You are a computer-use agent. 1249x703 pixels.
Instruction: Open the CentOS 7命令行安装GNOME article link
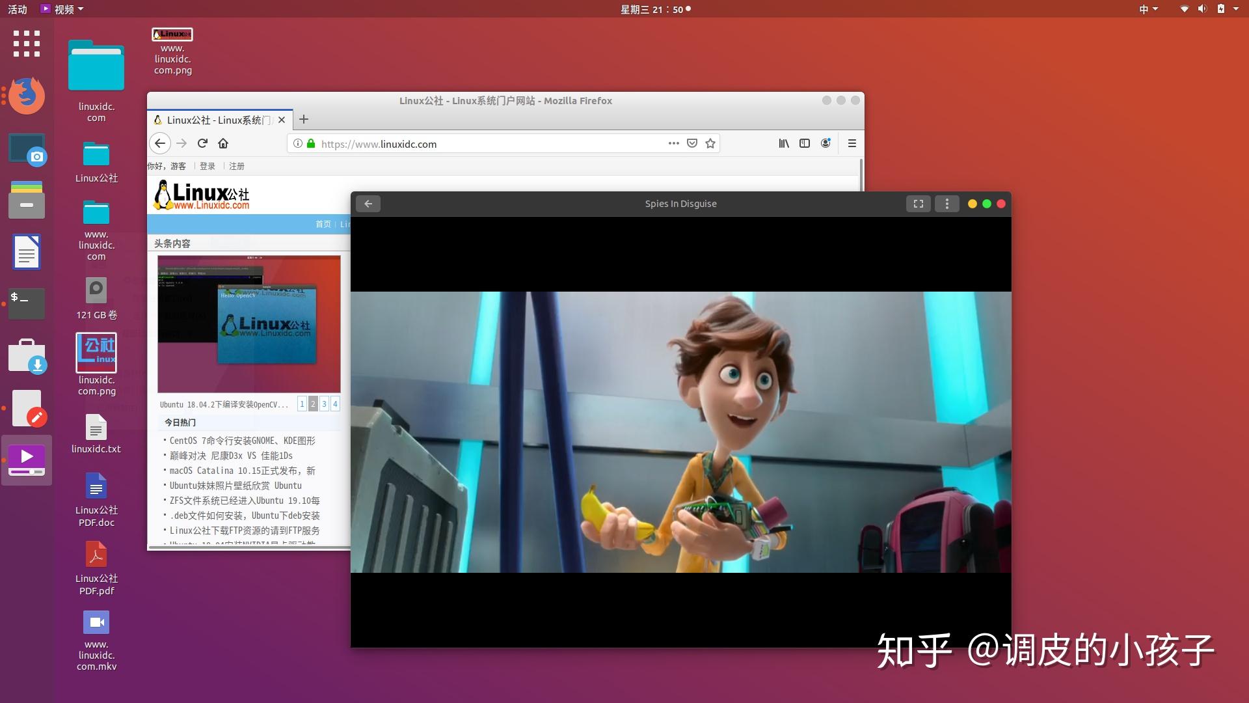click(x=241, y=441)
